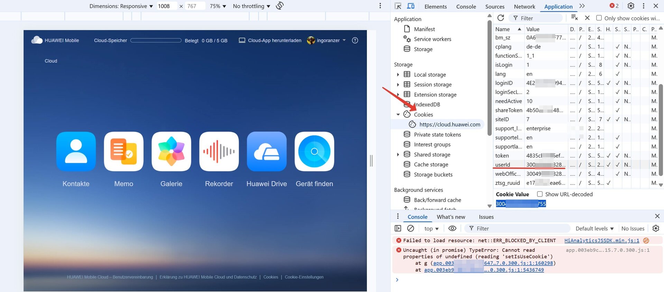Open the DevTools customize menu
Screen dimensions: 664x292
click(643, 6)
